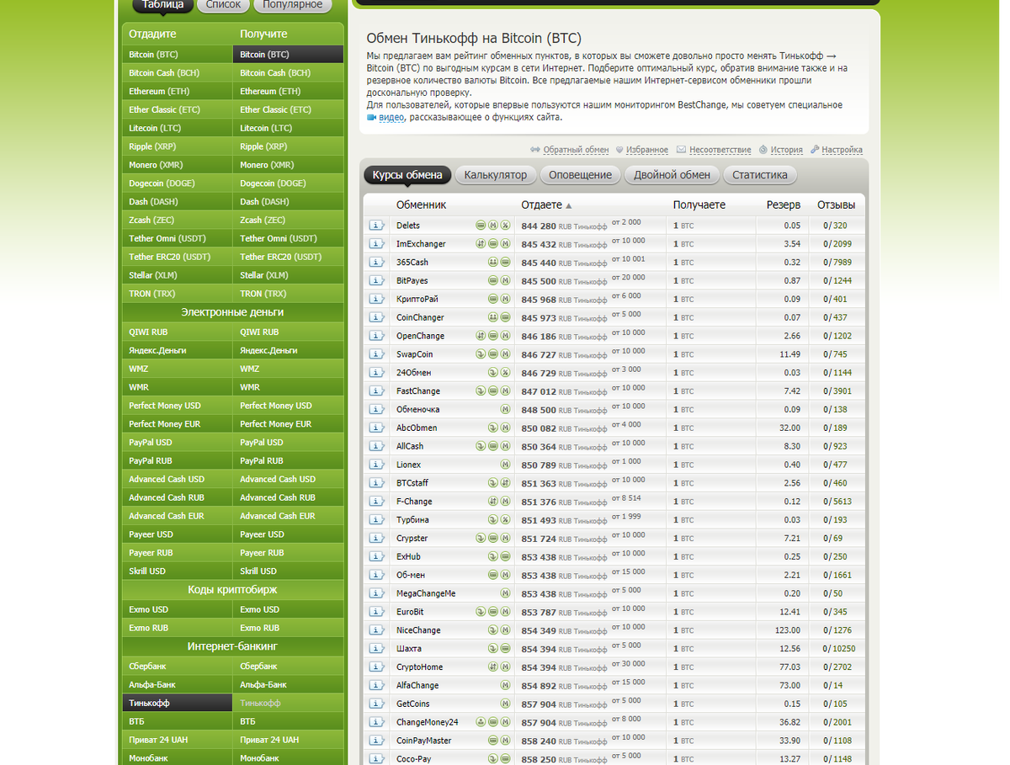Click the percent badge in 24Обмен row
1010x765 pixels.
click(x=506, y=373)
